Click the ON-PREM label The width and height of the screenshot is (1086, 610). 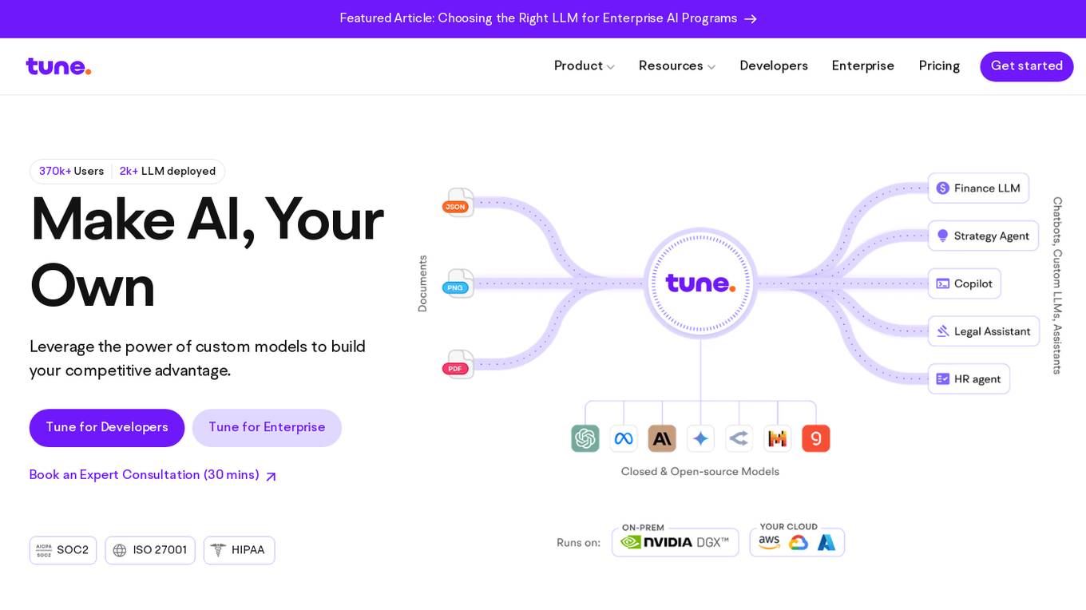point(643,528)
